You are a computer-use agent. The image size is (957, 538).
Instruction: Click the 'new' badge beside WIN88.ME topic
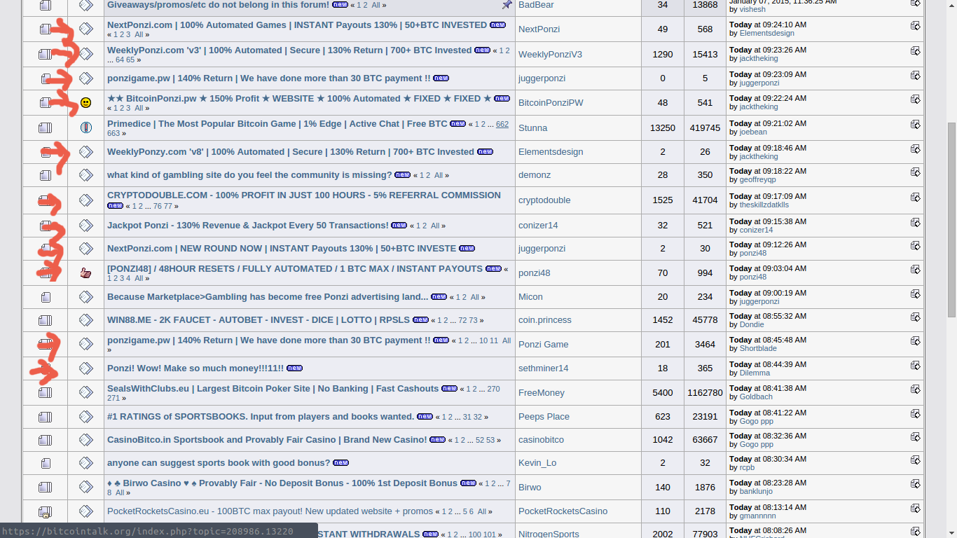coord(420,320)
